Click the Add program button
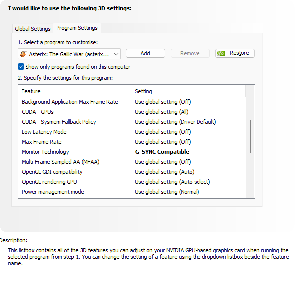The height and width of the screenshot is (292, 297). 145,53
